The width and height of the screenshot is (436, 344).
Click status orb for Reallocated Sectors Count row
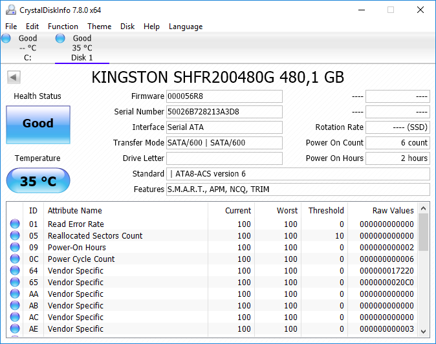click(x=15, y=235)
